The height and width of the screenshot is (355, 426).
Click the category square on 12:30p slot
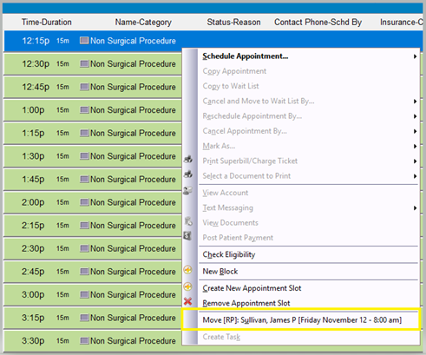84,63
